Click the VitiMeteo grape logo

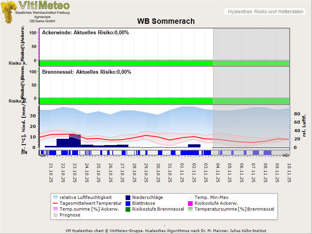[9, 12]
